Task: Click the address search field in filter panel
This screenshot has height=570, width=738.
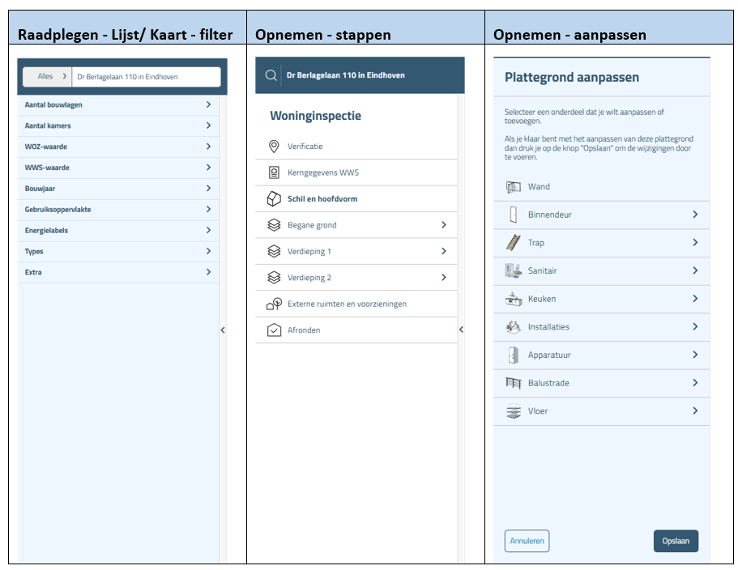Action: coord(144,77)
